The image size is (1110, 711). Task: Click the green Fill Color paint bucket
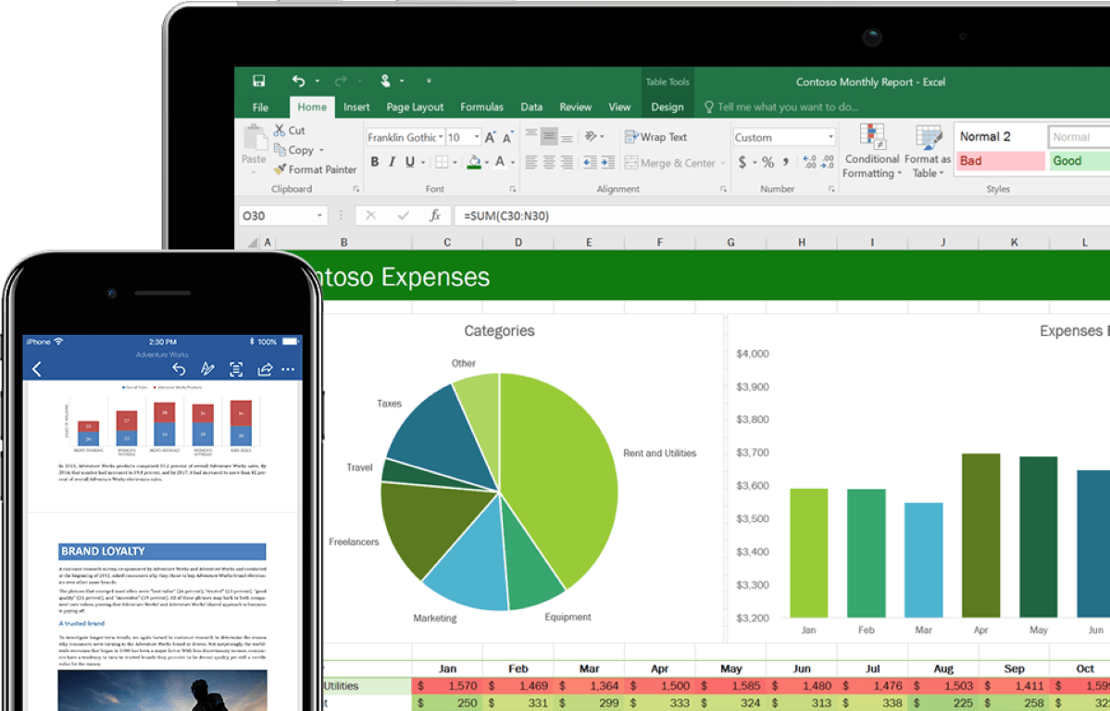[474, 163]
